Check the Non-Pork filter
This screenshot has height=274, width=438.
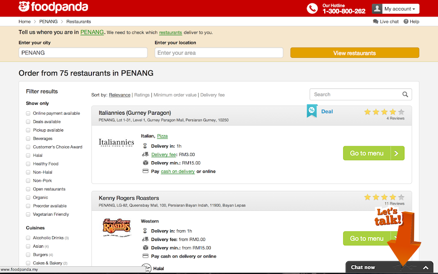[x=28, y=181]
